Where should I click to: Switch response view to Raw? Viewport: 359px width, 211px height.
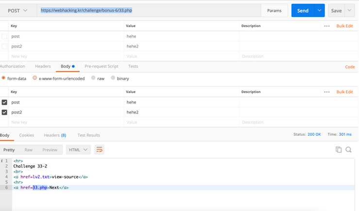point(28,150)
